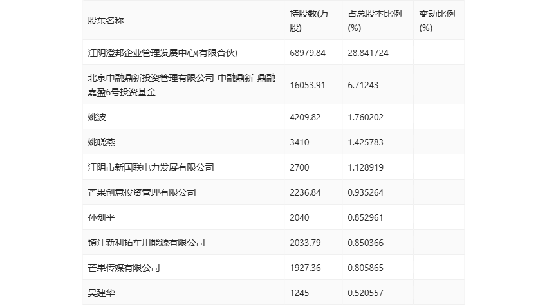This screenshot has height=305, width=547.
Task: Select the value 1245
Action: click(299, 293)
